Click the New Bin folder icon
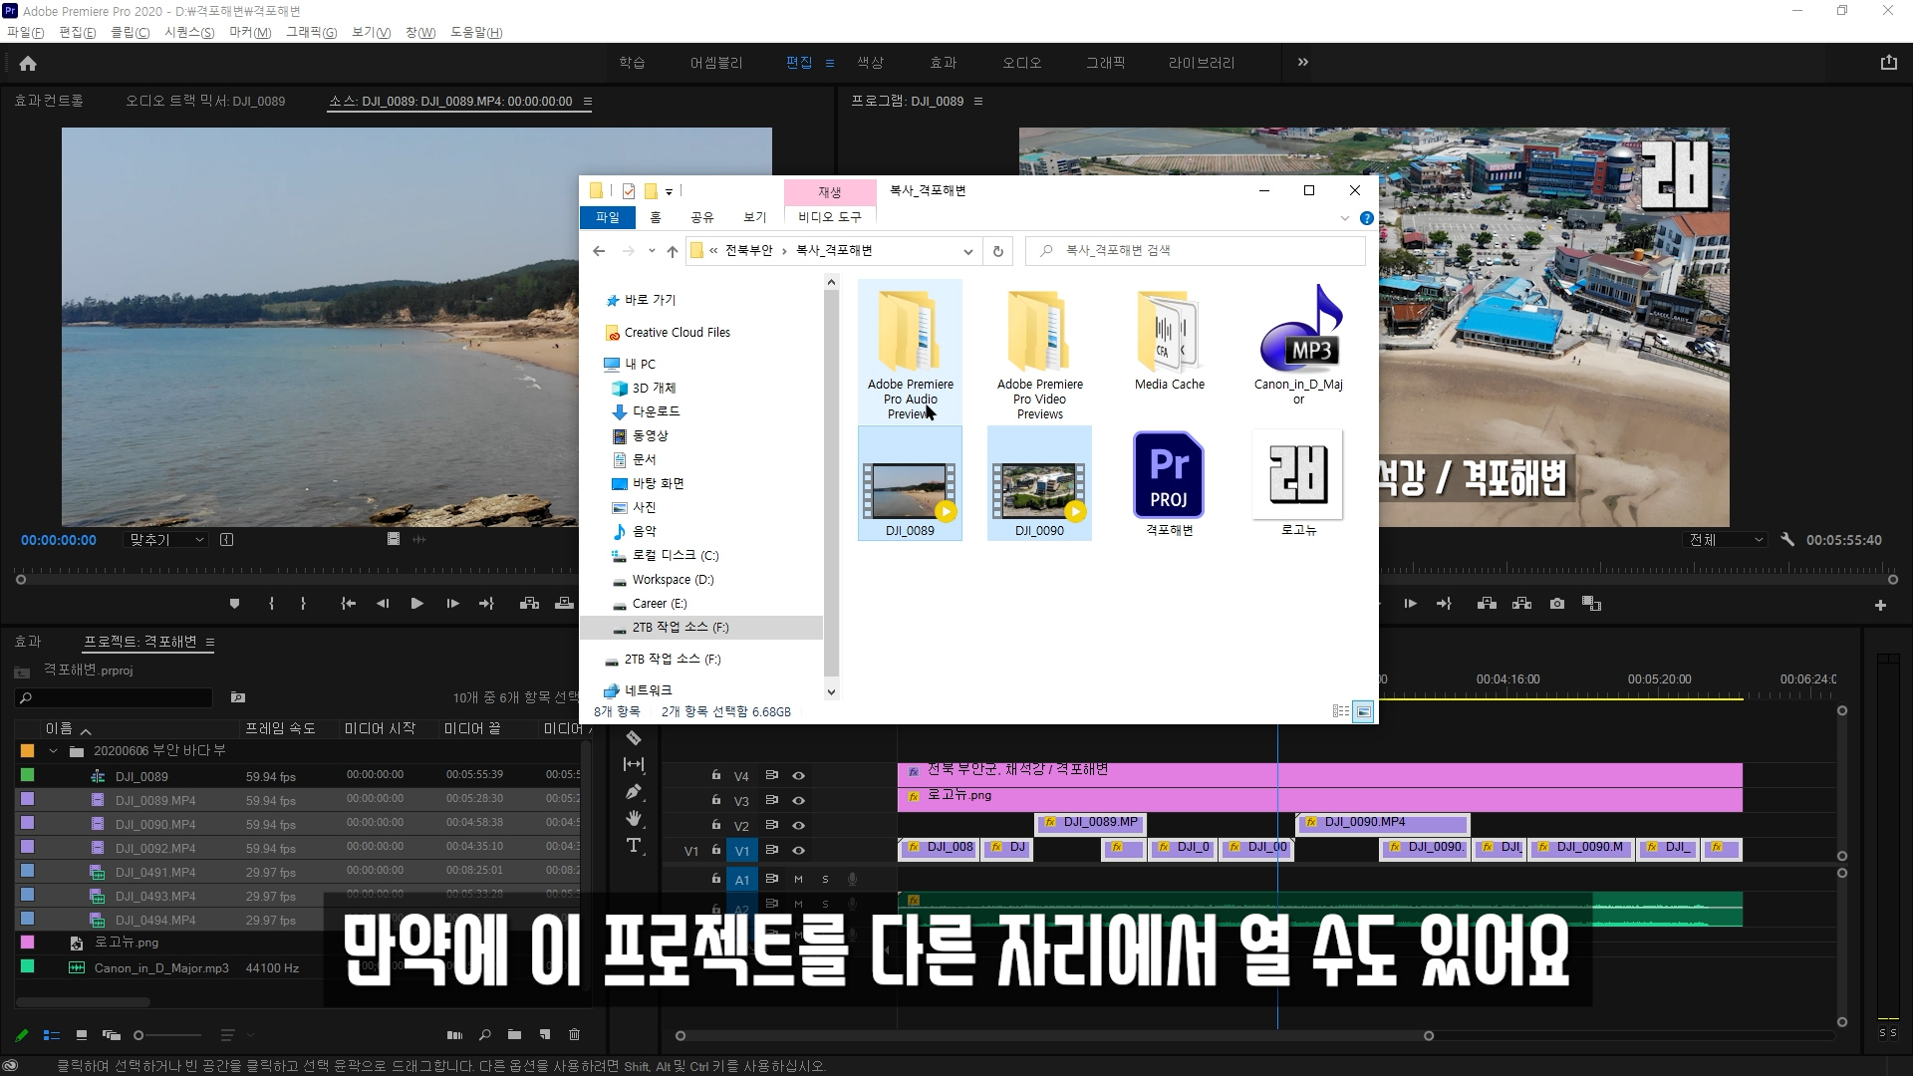Viewport: 1913px width, 1076px height. [x=514, y=1035]
